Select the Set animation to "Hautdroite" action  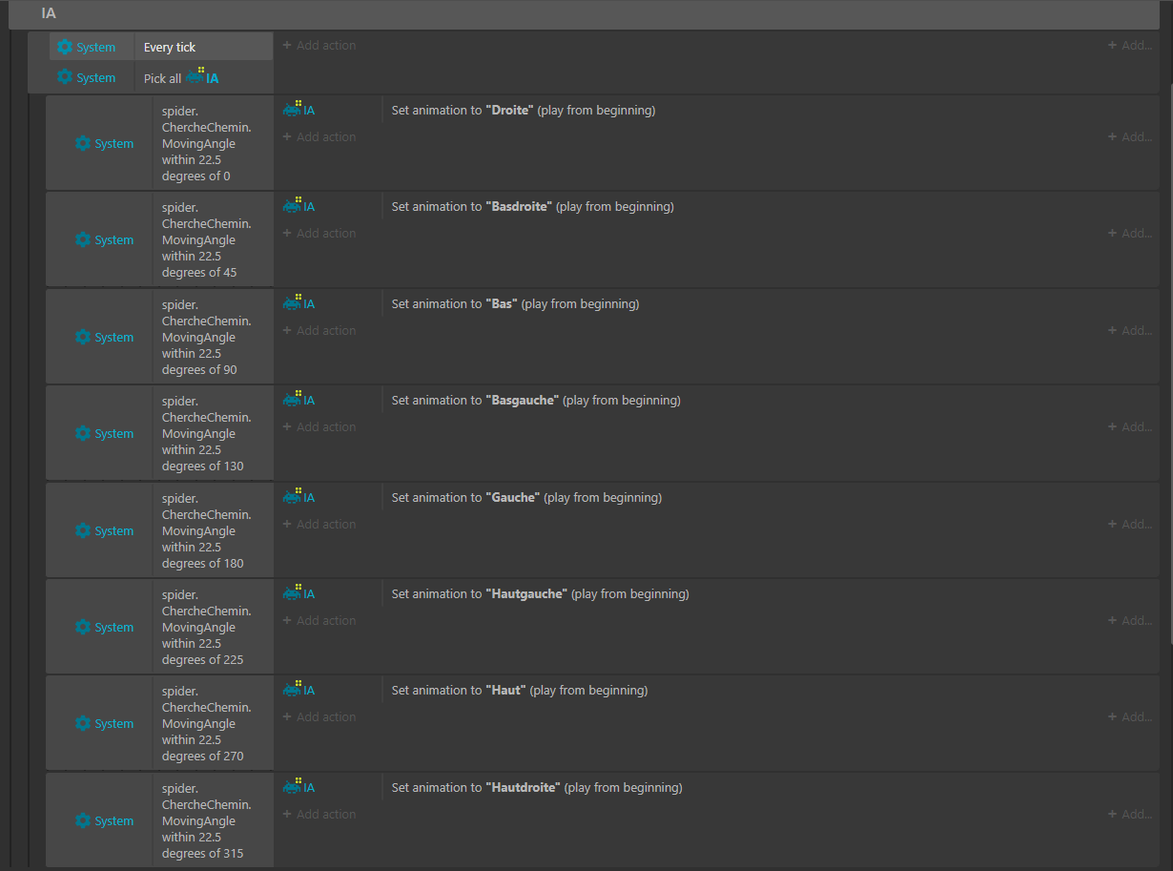(x=537, y=787)
